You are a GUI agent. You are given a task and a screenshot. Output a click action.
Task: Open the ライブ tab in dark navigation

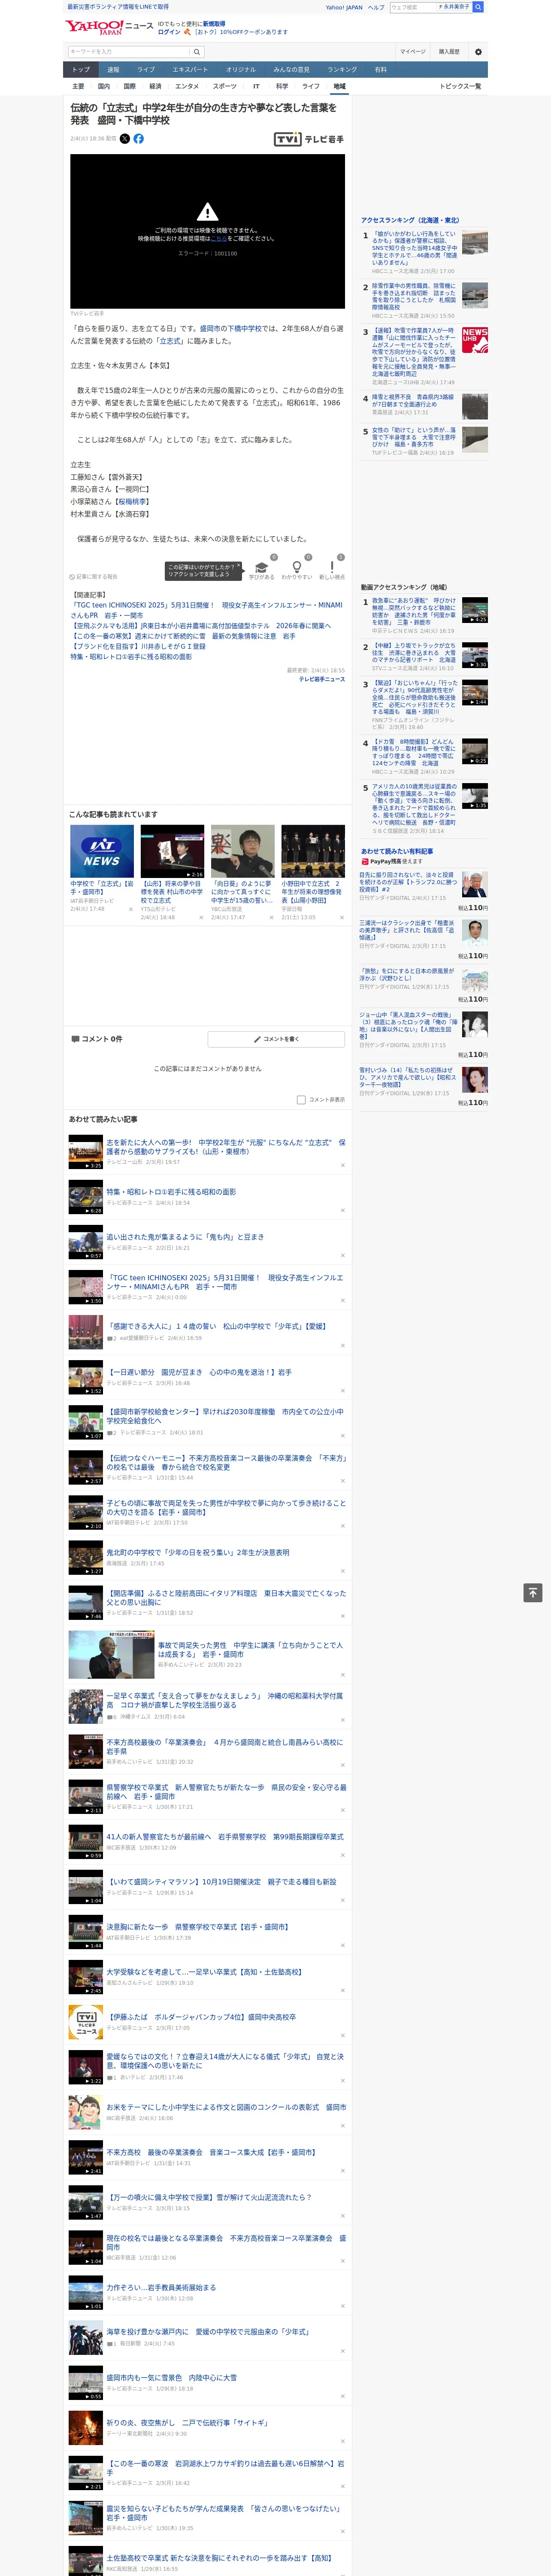146,70
